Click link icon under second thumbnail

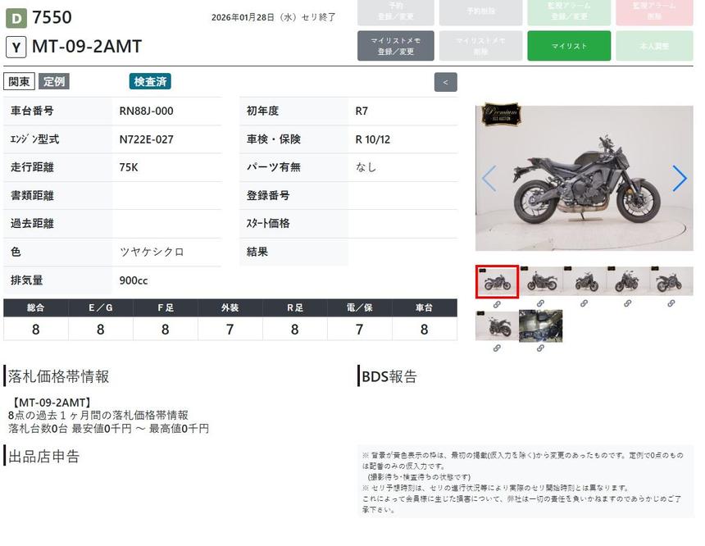click(x=540, y=303)
